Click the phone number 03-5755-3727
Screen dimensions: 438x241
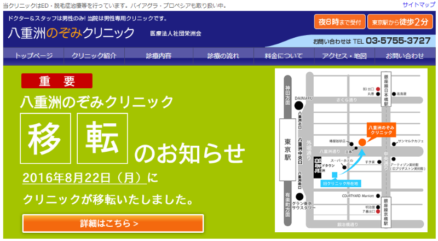click(x=399, y=41)
